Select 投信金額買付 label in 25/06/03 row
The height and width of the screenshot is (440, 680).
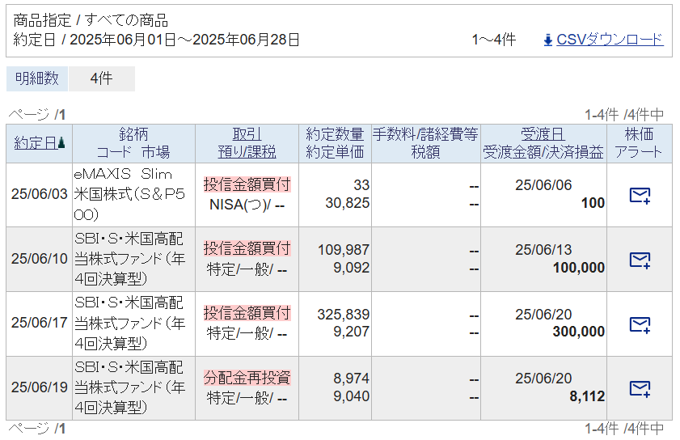click(247, 184)
